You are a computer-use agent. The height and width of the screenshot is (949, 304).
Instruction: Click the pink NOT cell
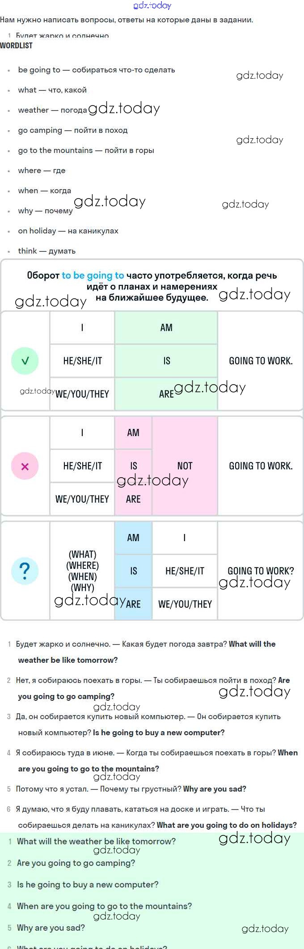pos(185,466)
